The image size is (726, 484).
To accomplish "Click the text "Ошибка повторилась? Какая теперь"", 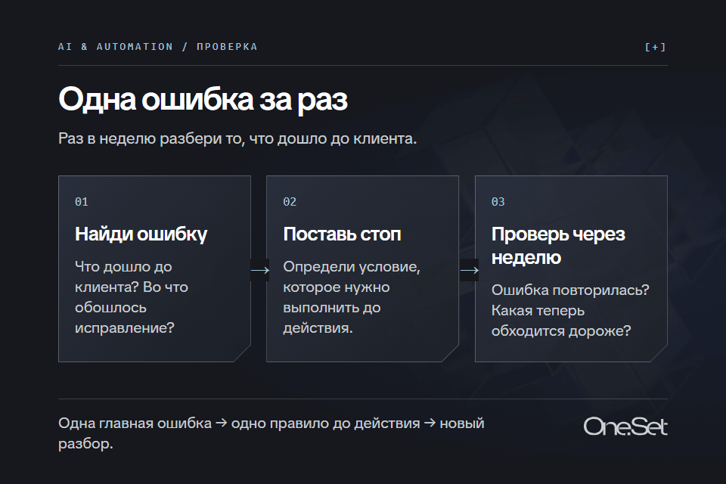I will [x=570, y=300].
